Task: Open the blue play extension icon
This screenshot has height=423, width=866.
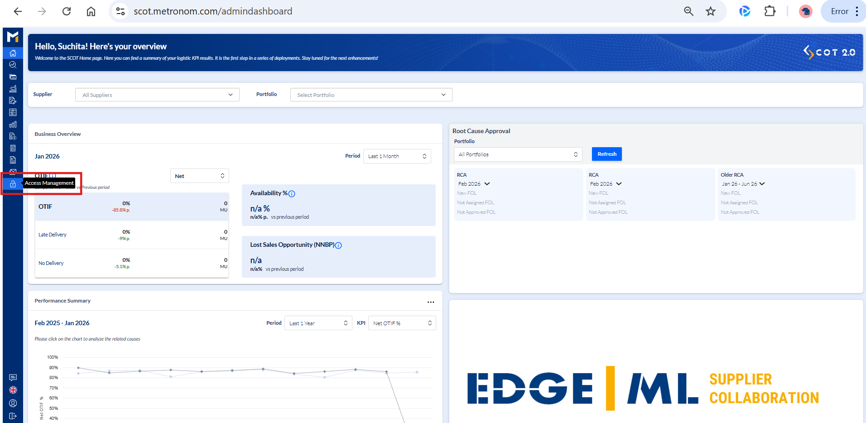Action: pyautogui.click(x=745, y=11)
